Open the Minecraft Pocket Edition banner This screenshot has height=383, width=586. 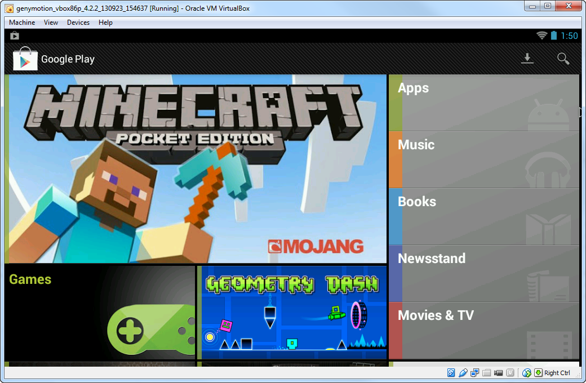[196, 169]
